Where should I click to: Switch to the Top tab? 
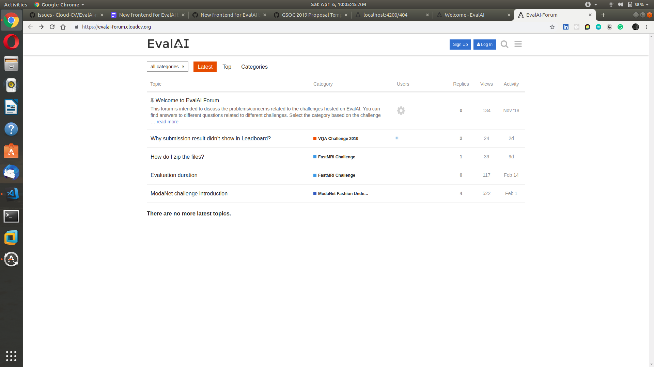(x=227, y=67)
